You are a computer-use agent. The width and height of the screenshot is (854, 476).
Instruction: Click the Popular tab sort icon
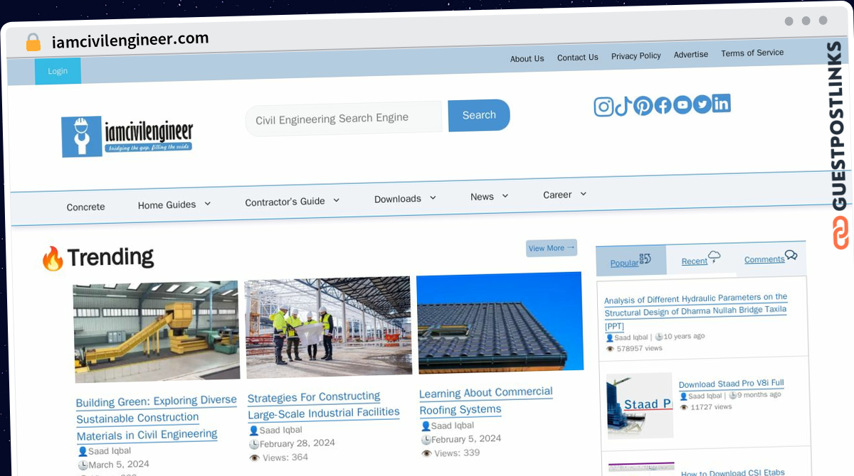pyautogui.click(x=645, y=259)
